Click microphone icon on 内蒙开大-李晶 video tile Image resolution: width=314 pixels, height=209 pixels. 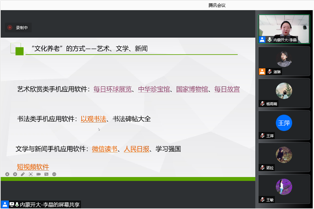tap(270, 40)
